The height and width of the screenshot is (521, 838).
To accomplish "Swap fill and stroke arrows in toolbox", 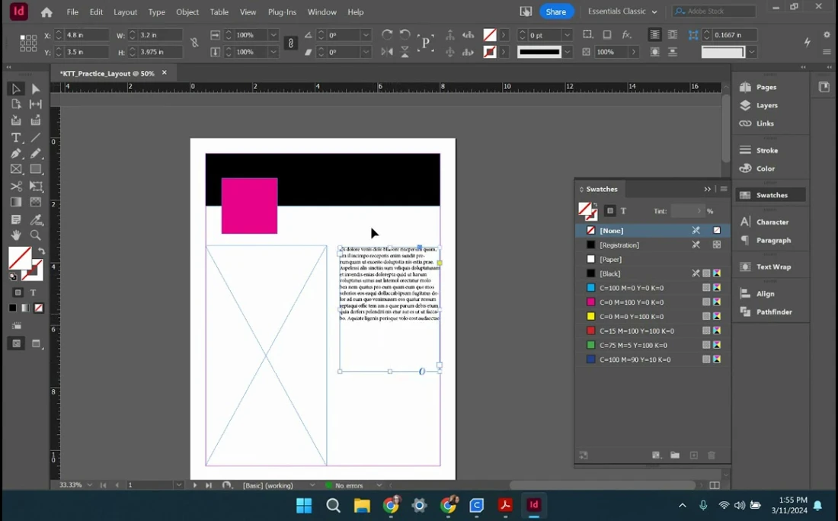I will 41,251.
